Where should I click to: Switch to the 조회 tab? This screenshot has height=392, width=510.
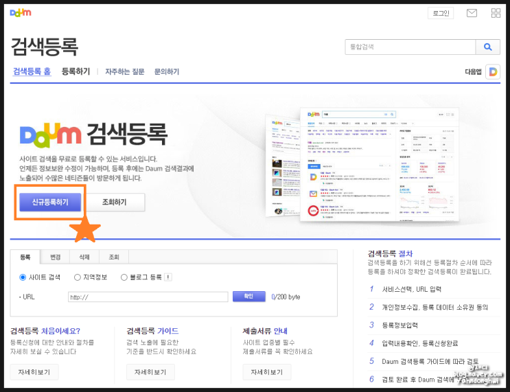(114, 257)
